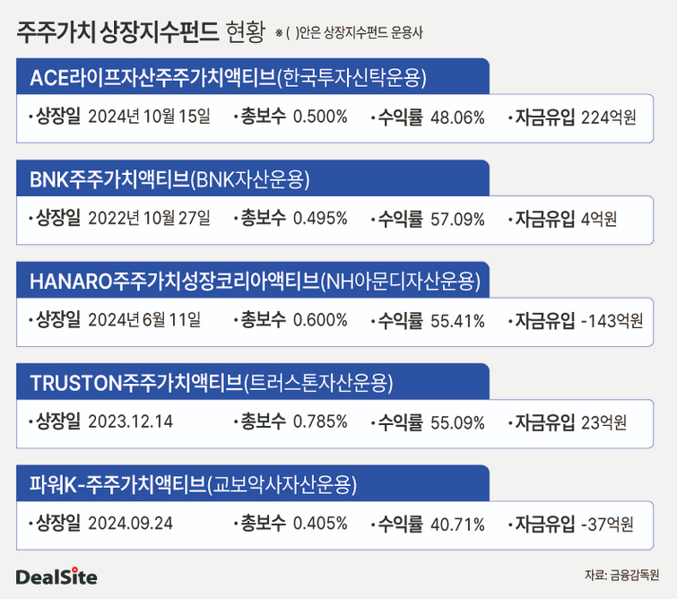Viewport: 677px width, 599px height.
Task: Select the 224억원 fund inflow value
Action: (x=609, y=117)
